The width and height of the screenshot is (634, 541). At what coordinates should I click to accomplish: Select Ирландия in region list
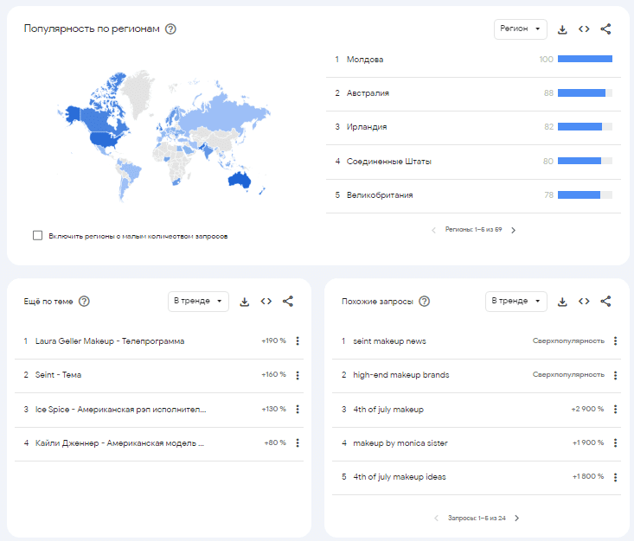pyautogui.click(x=473, y=128)
